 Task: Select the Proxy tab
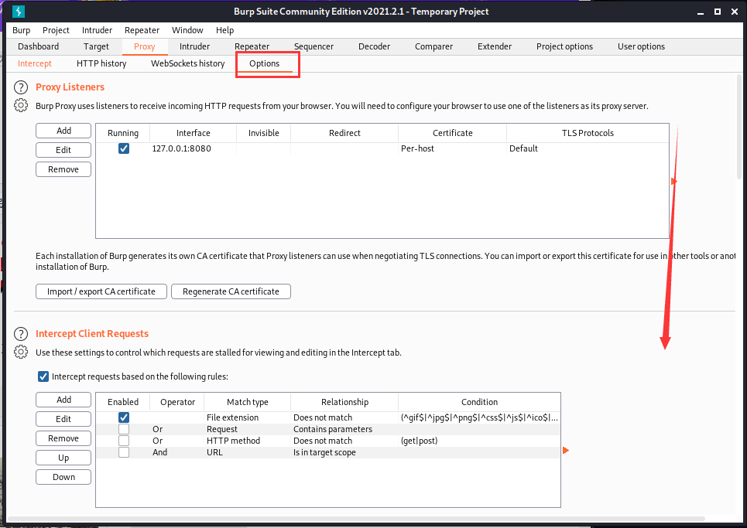point(144,46)
